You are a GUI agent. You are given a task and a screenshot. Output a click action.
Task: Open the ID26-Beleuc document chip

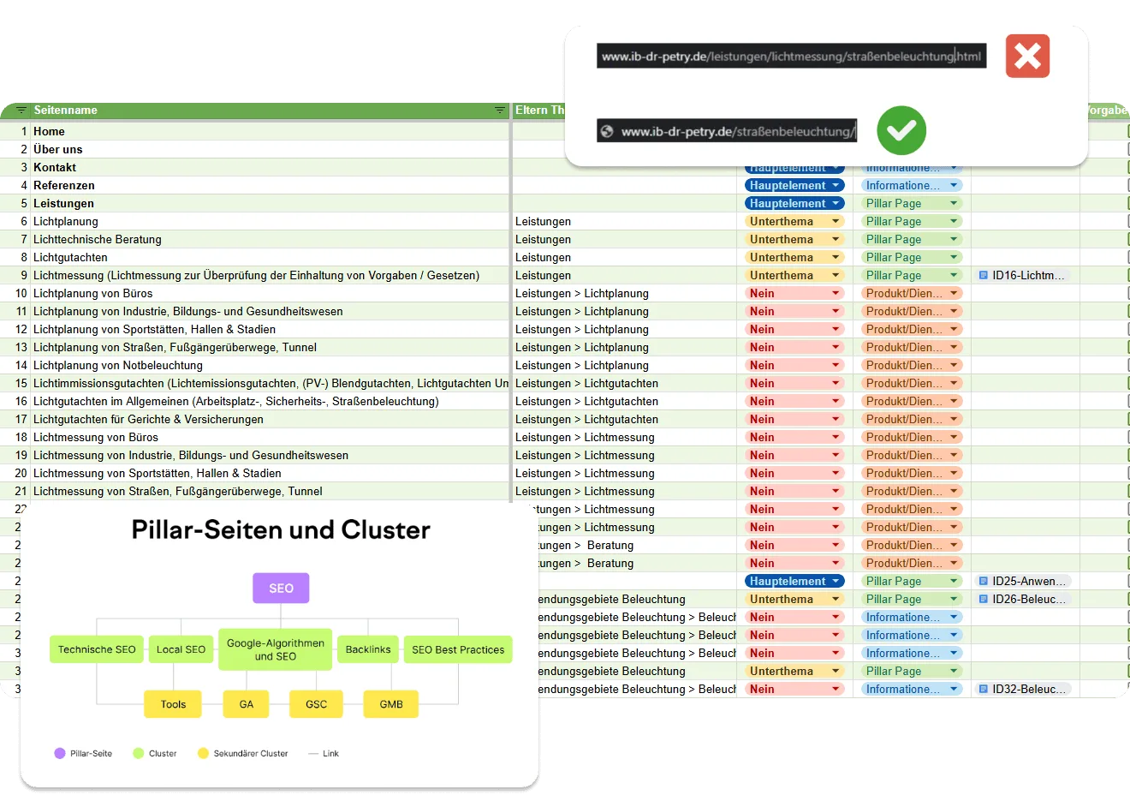tap(1022, 599)
